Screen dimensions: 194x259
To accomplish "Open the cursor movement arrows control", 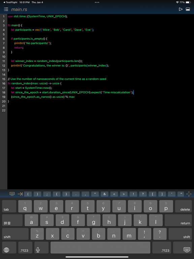I will coord(189,194).
